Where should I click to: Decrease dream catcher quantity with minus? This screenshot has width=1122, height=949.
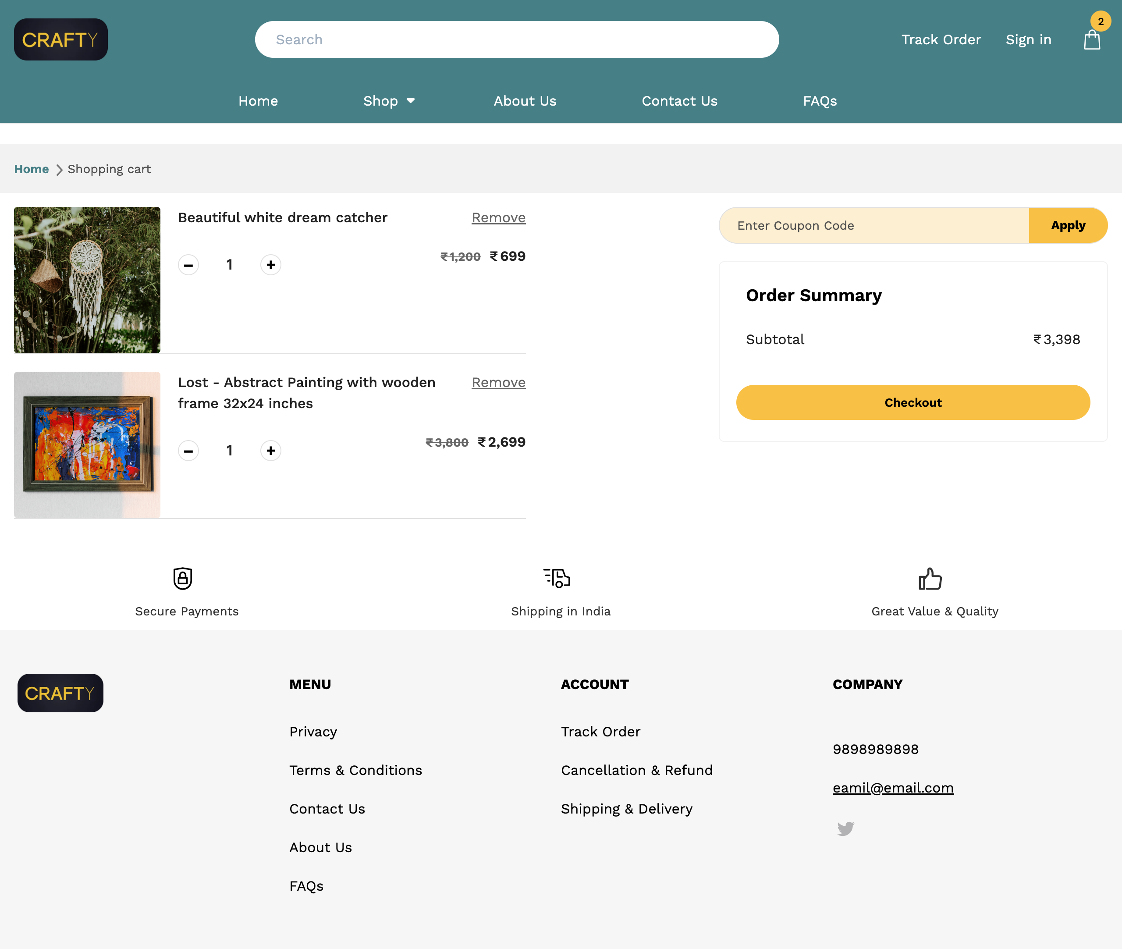coord(188,265)
